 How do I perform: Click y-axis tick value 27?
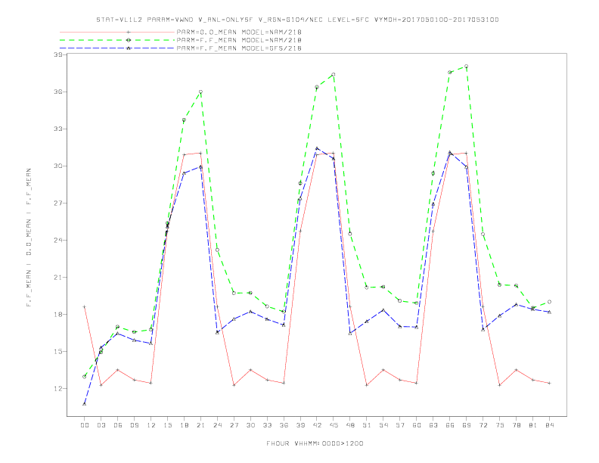point(57,203)
